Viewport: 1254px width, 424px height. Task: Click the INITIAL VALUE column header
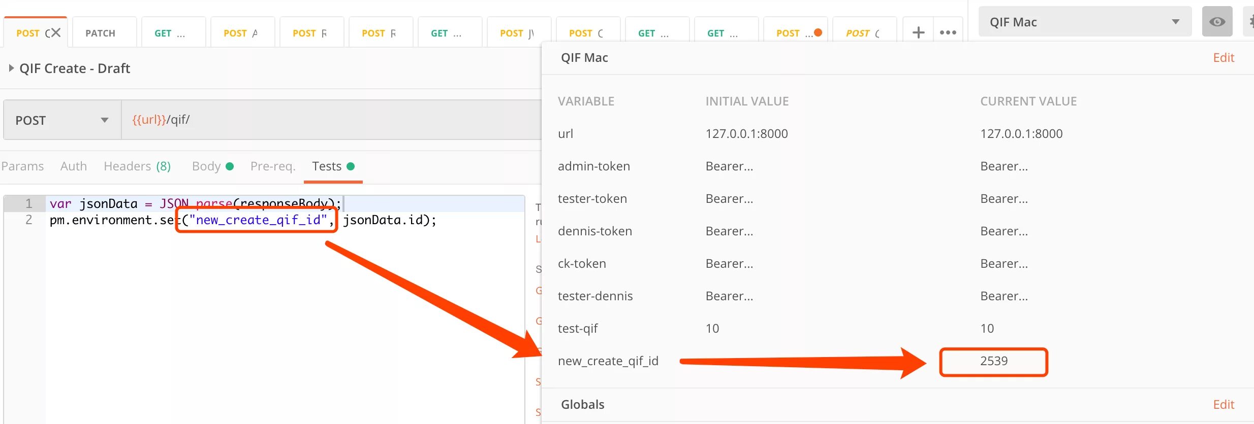(x=747, y=101)
